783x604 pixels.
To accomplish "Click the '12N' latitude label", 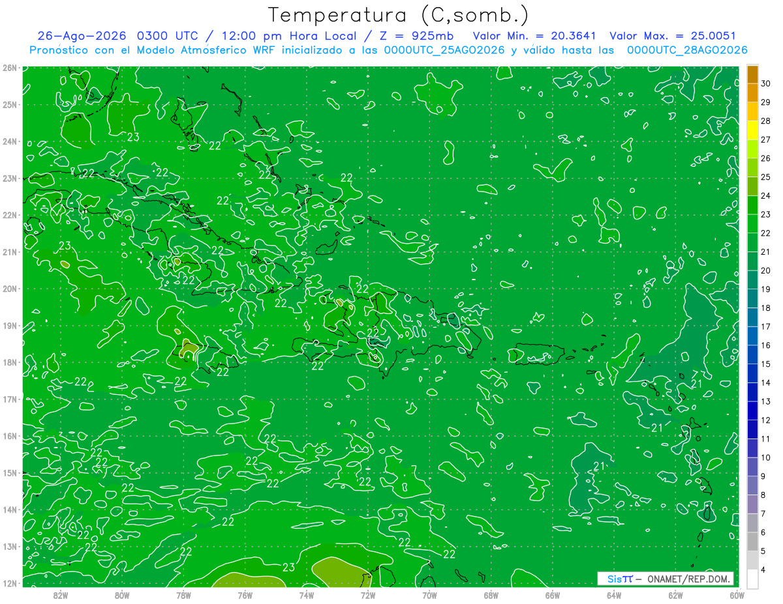I will [9, 583].
